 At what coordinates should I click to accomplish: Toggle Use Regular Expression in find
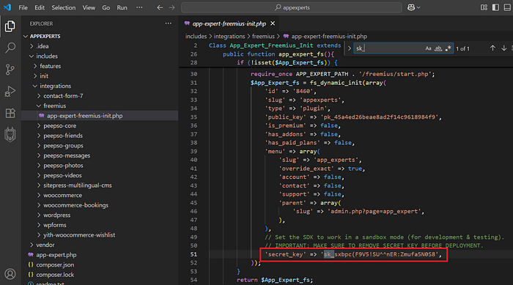pyautogui.click(x=449, y=48)
